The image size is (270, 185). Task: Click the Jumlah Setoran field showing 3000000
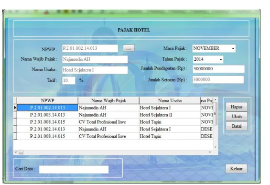[x=218, y=79]
